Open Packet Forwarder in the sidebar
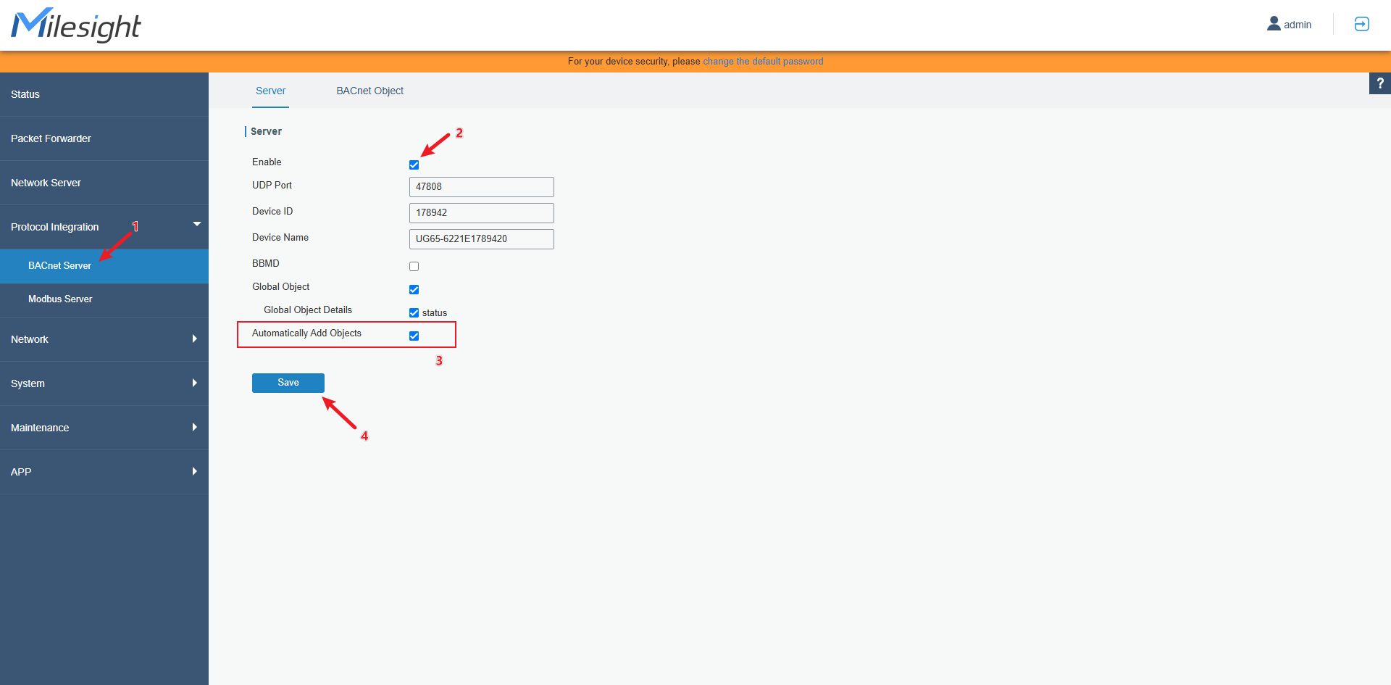 104,138
